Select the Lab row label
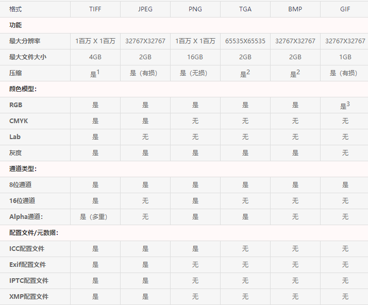368x305 pixels. click(x=15, y=137)
